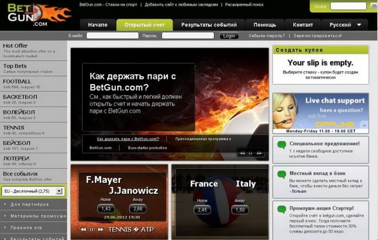Click the arrow bullet before Материалы промоушн

tap(5, 216)
